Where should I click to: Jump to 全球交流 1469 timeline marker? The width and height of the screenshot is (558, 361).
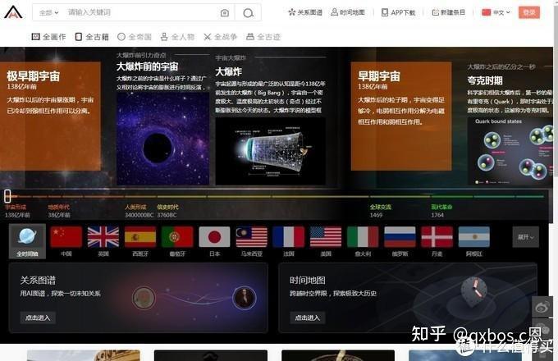point(381,211)
